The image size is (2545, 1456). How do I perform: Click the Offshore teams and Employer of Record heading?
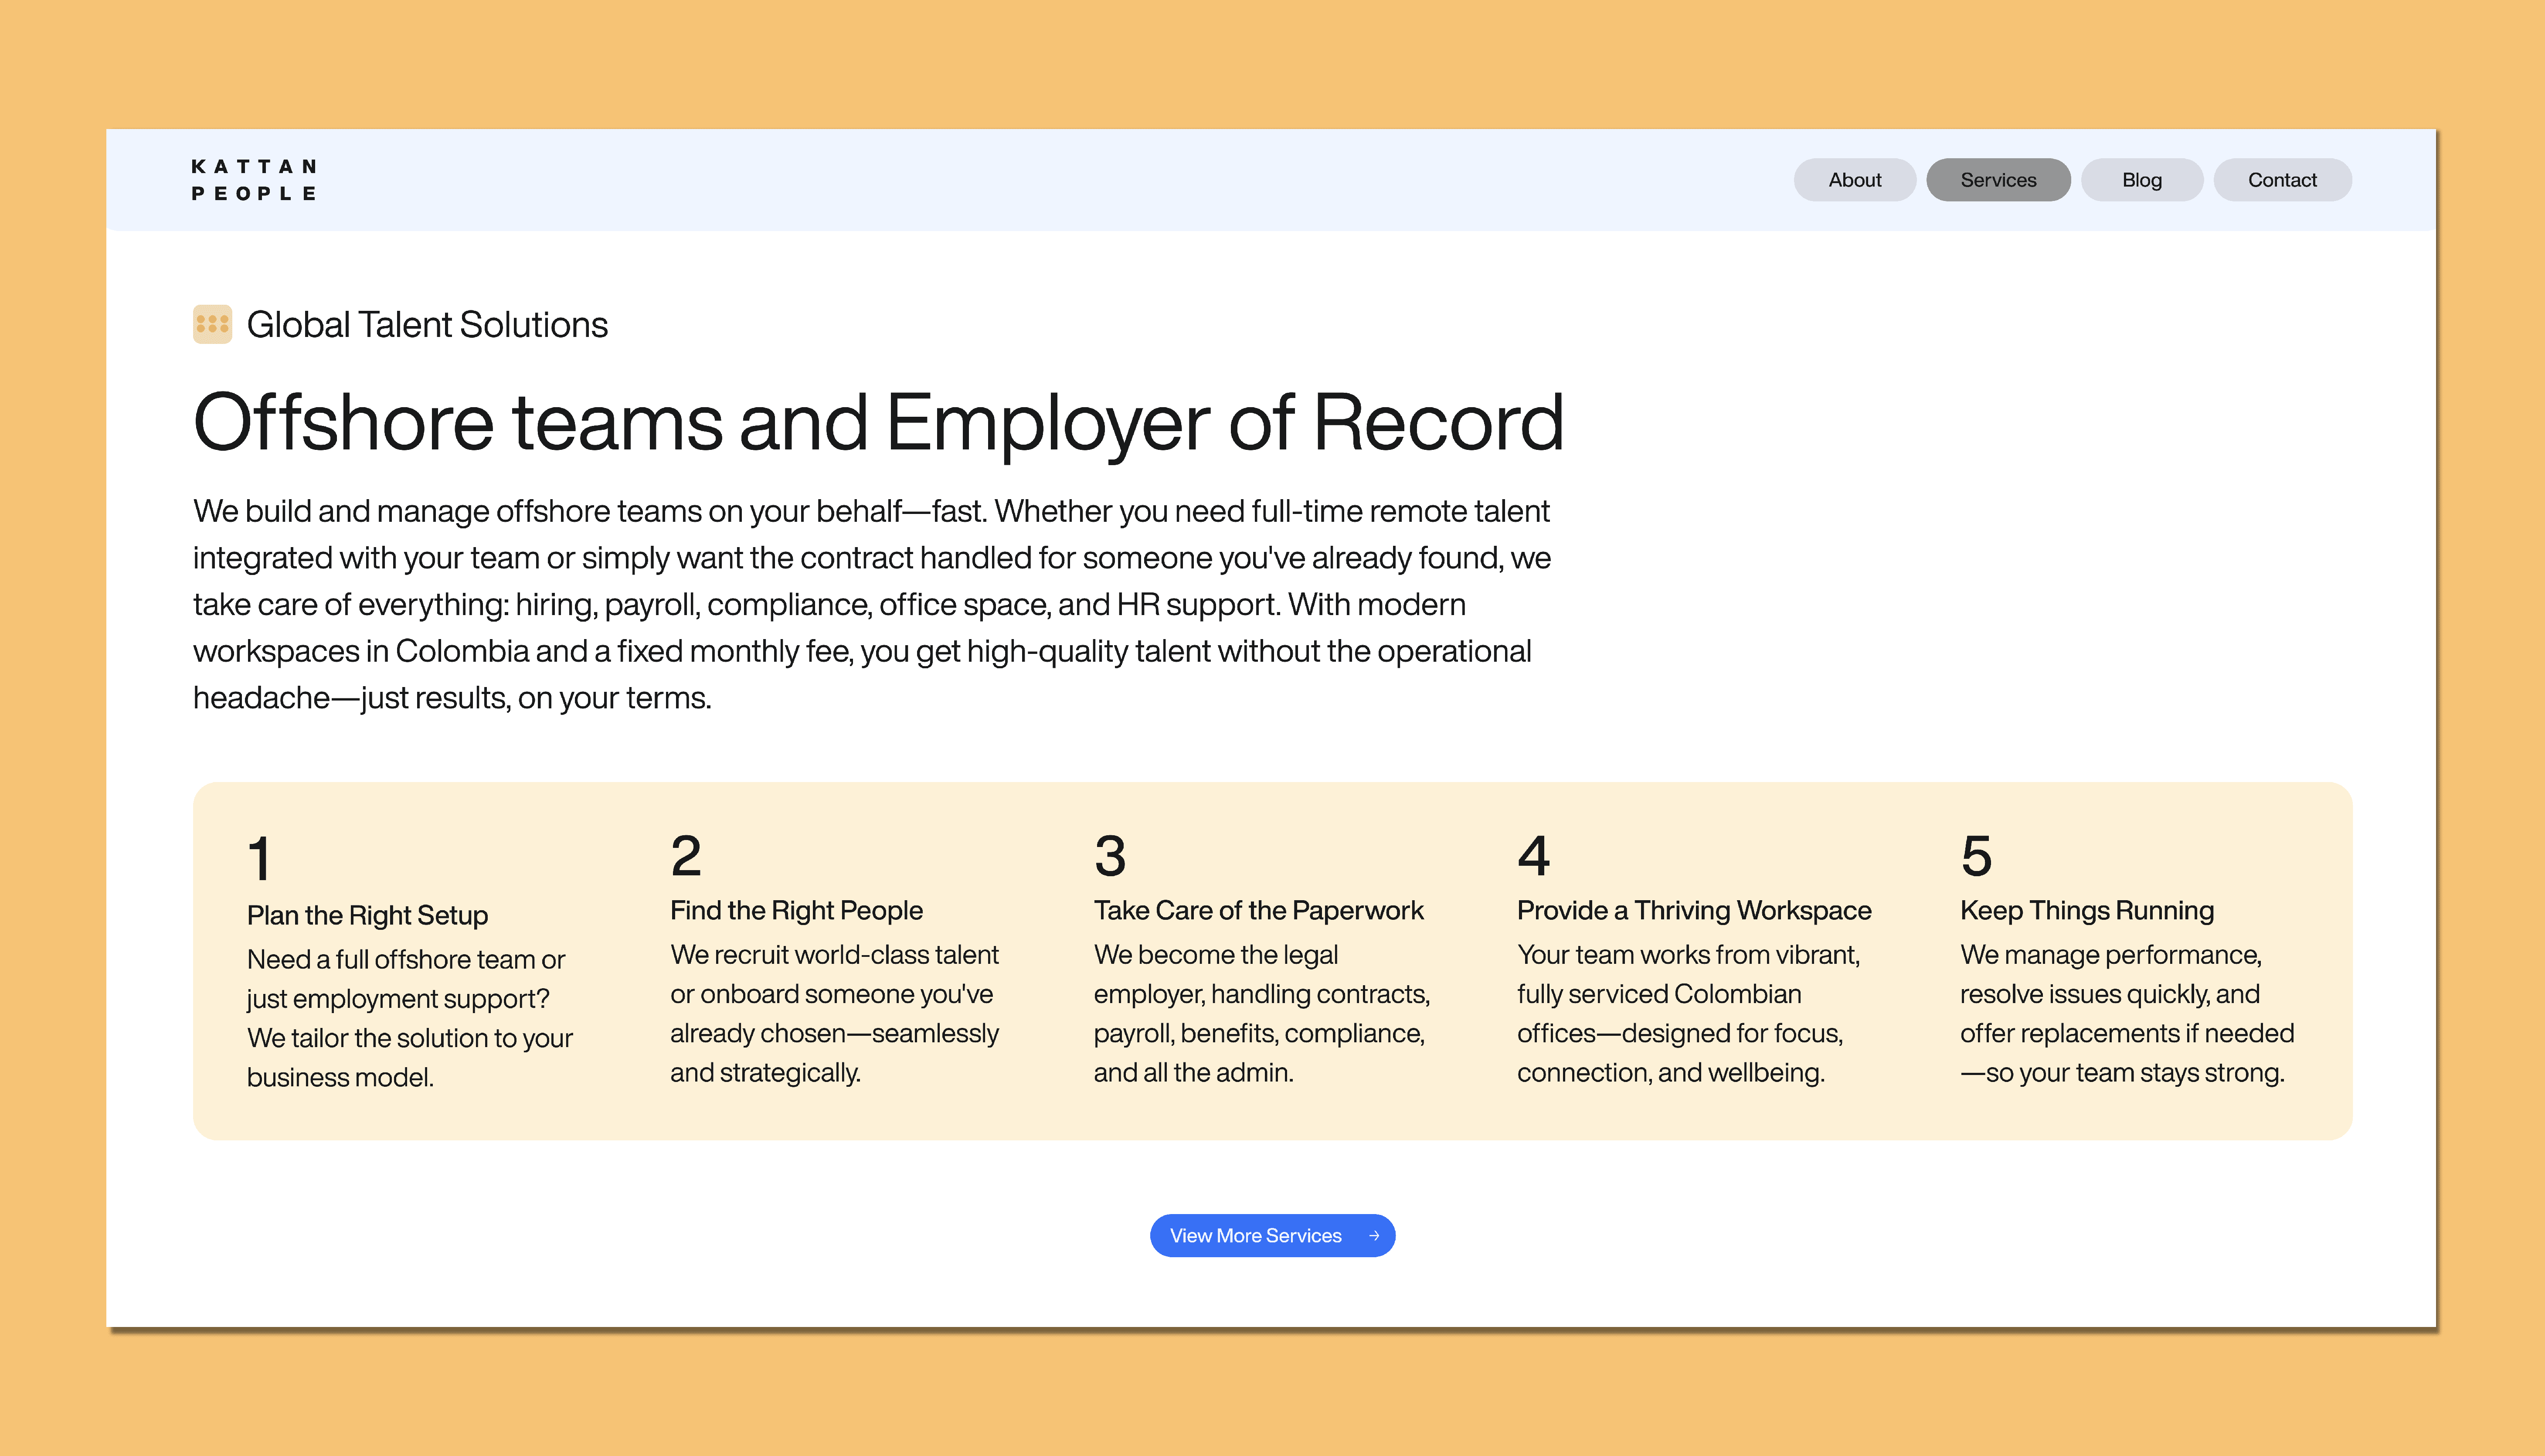point(878,423)
